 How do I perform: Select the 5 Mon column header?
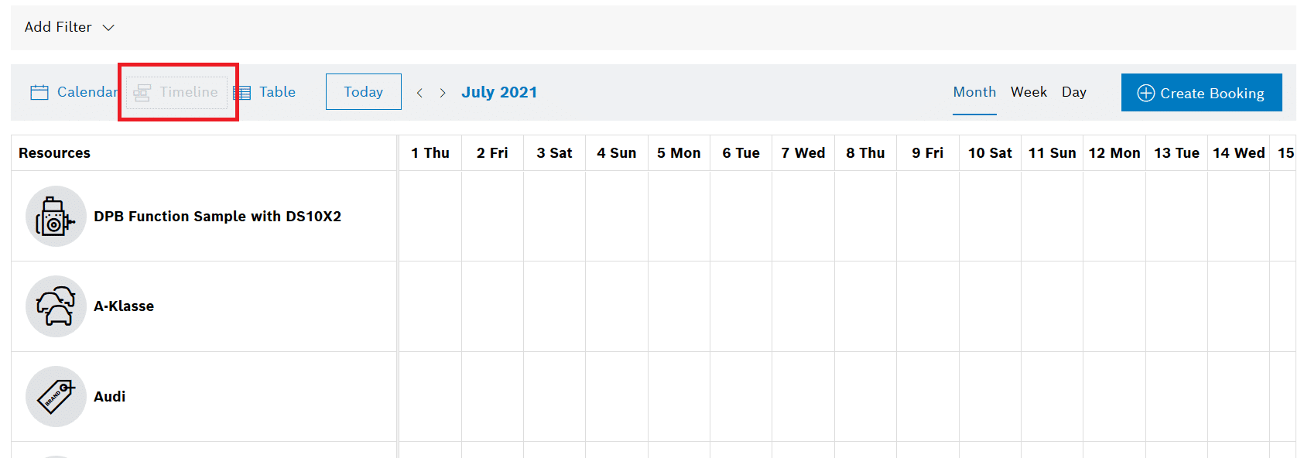click(x=679, y=153)
